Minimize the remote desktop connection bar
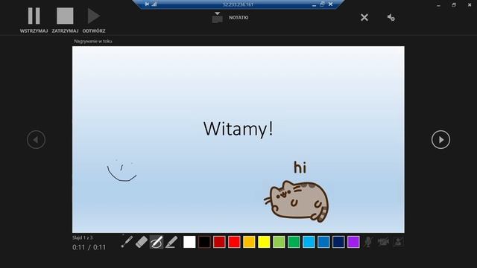The image size is (477, 268). 314,4
